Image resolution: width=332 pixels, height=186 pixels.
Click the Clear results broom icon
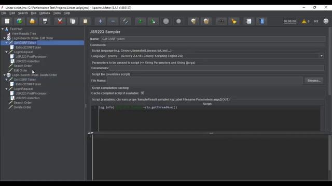[x=193, y=21]
